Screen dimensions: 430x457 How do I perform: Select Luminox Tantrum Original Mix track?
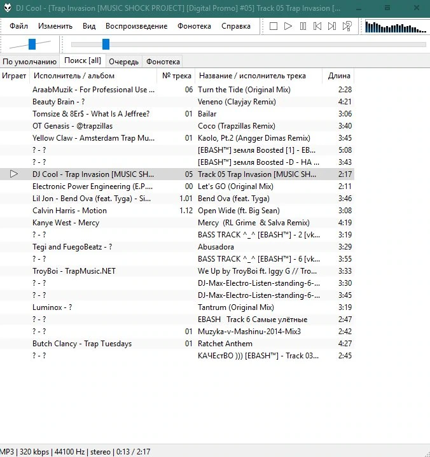(x=177, y=307)
